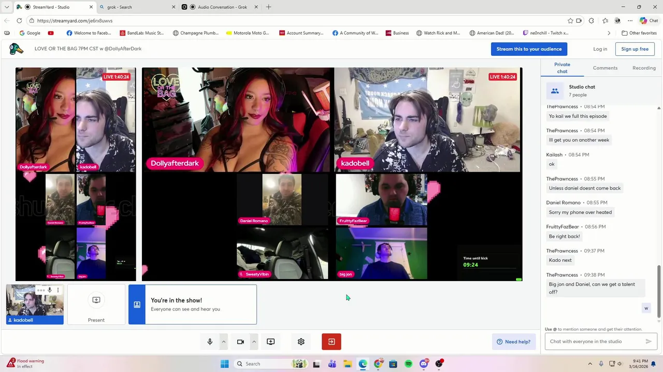
Task: Open Windows Start menu
Action: 224,364
